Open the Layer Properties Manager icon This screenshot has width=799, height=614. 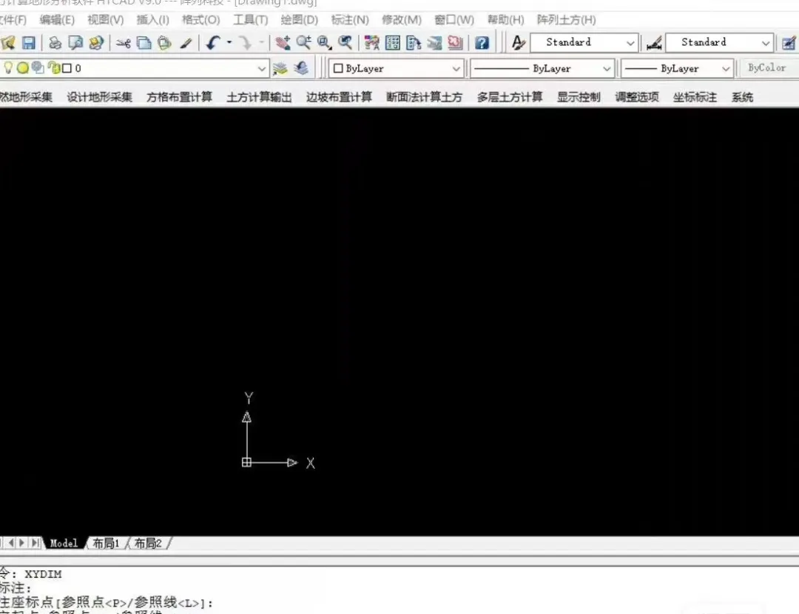pyautogui.click(x=280, y=68)
